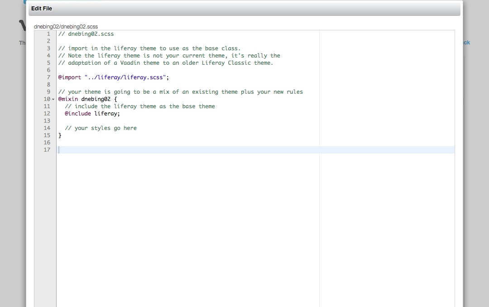Click the mixin name dnebing02 on line 10

coord(96,99)
